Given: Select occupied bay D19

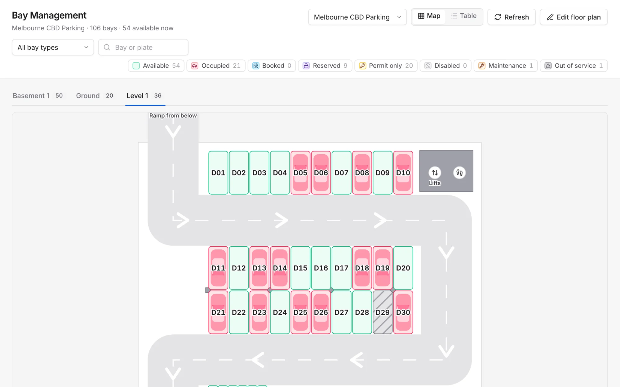Looking at the screenshot, I should (383, 268).
